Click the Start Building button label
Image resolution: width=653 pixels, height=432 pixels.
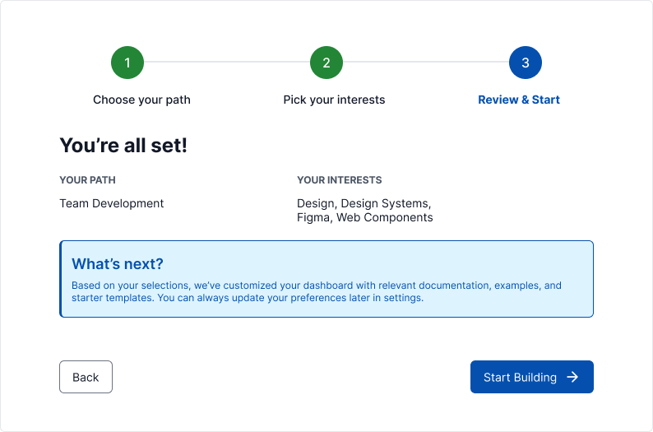(x=520, y=377)
